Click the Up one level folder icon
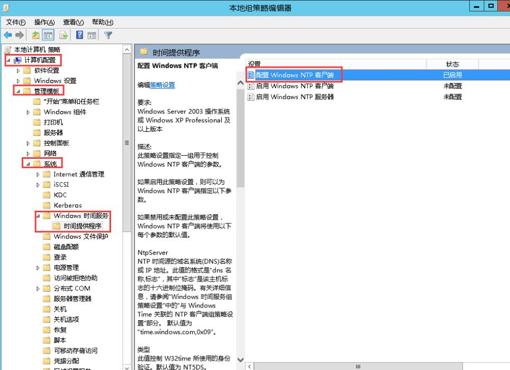 tap(36, 35)
